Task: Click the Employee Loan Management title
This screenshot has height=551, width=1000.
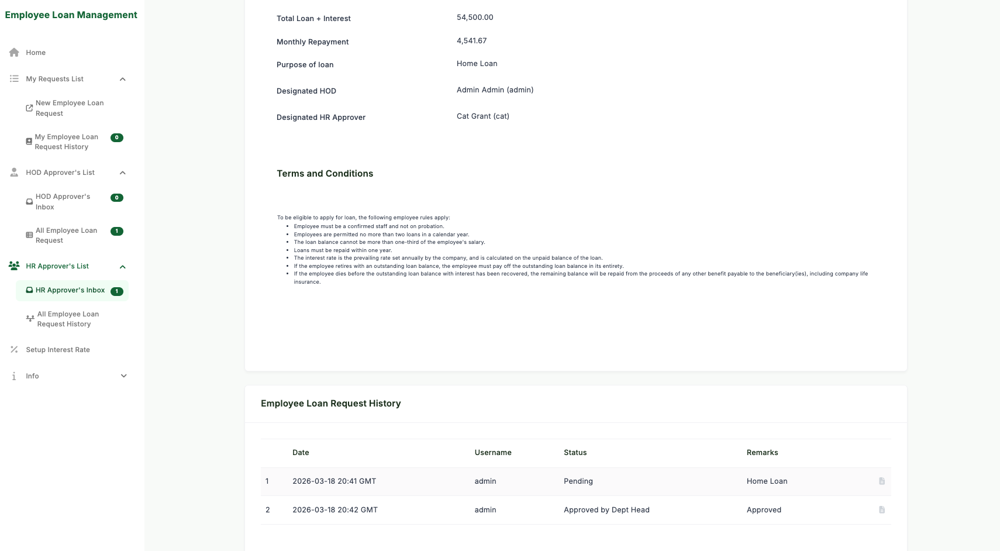Action: 71,15
